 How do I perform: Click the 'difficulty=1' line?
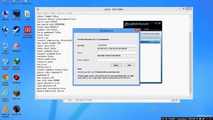pos(44,67)
